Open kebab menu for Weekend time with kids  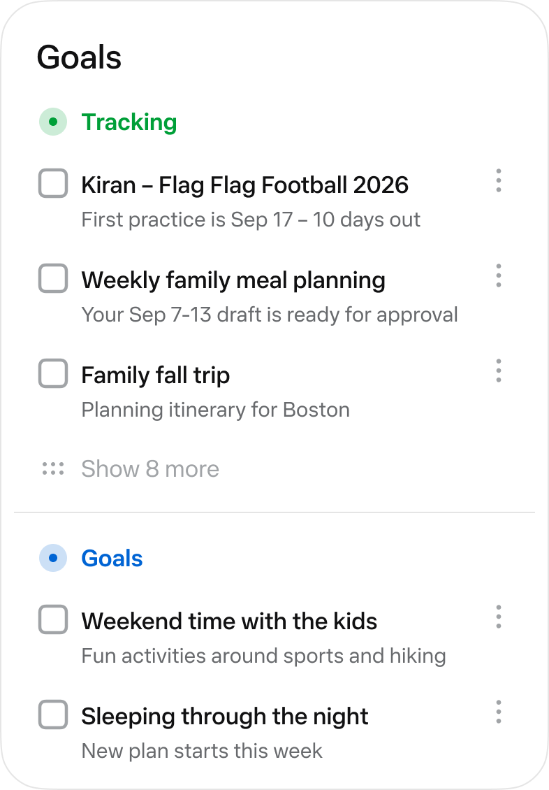pyautogui.click(x=498, y=617)
